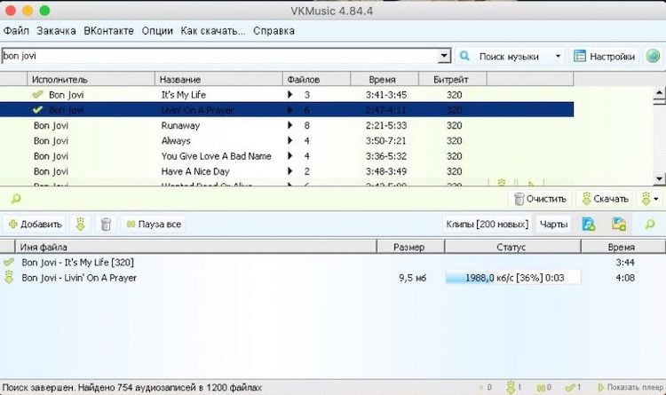Click the download progress bar at 36%
Screen dimensions: 666x395
[512, 278]
